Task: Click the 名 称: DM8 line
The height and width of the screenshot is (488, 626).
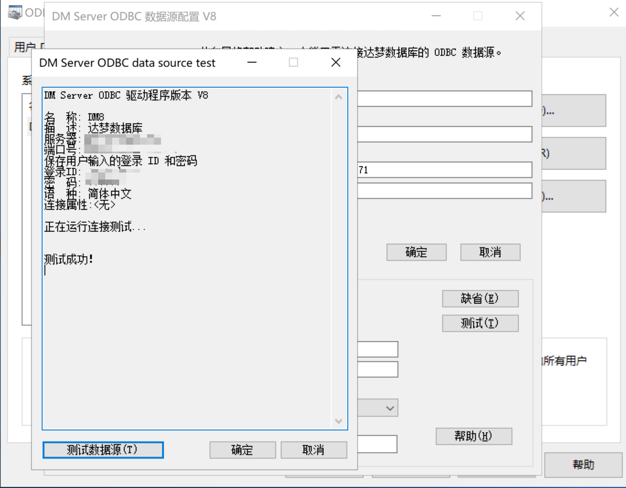Action: [74, 117]
